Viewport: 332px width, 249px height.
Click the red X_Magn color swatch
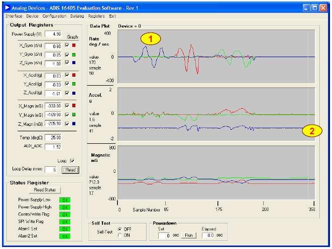coord(74,106)
